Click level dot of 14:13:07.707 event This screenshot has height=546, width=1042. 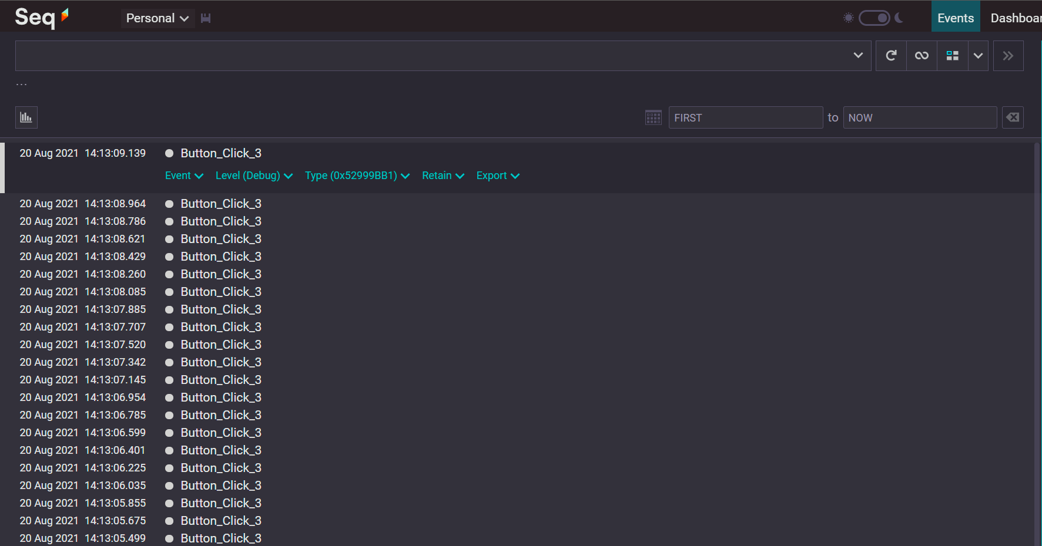click(x=169, y=327)
